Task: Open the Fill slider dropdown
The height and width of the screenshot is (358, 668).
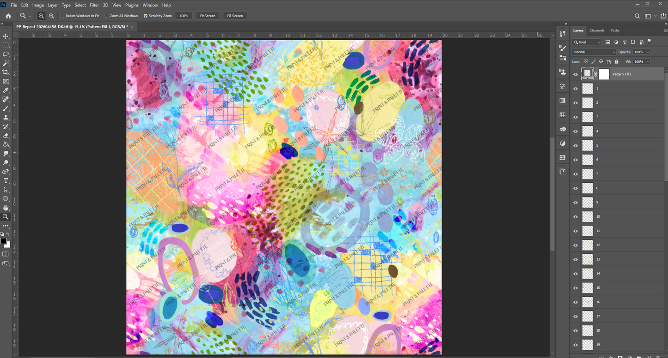Action: pos(648,61)
